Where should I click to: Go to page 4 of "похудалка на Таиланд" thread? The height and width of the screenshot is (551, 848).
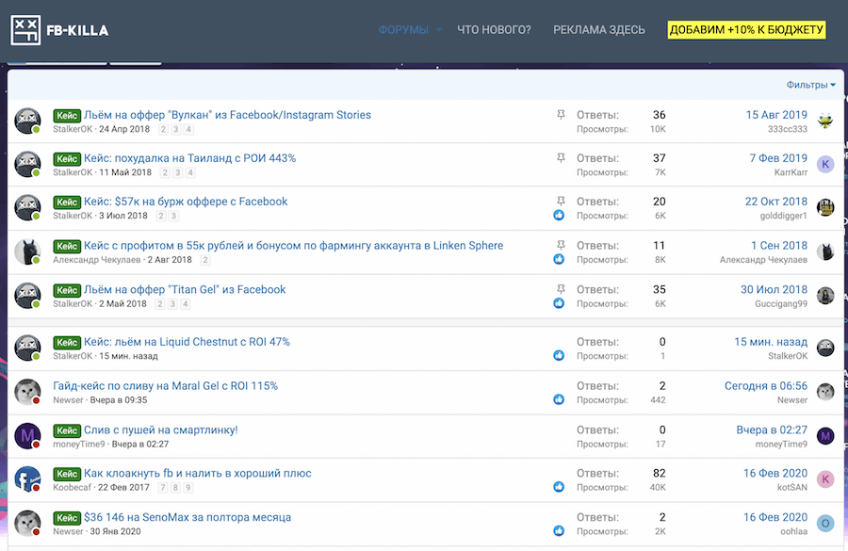189,173
